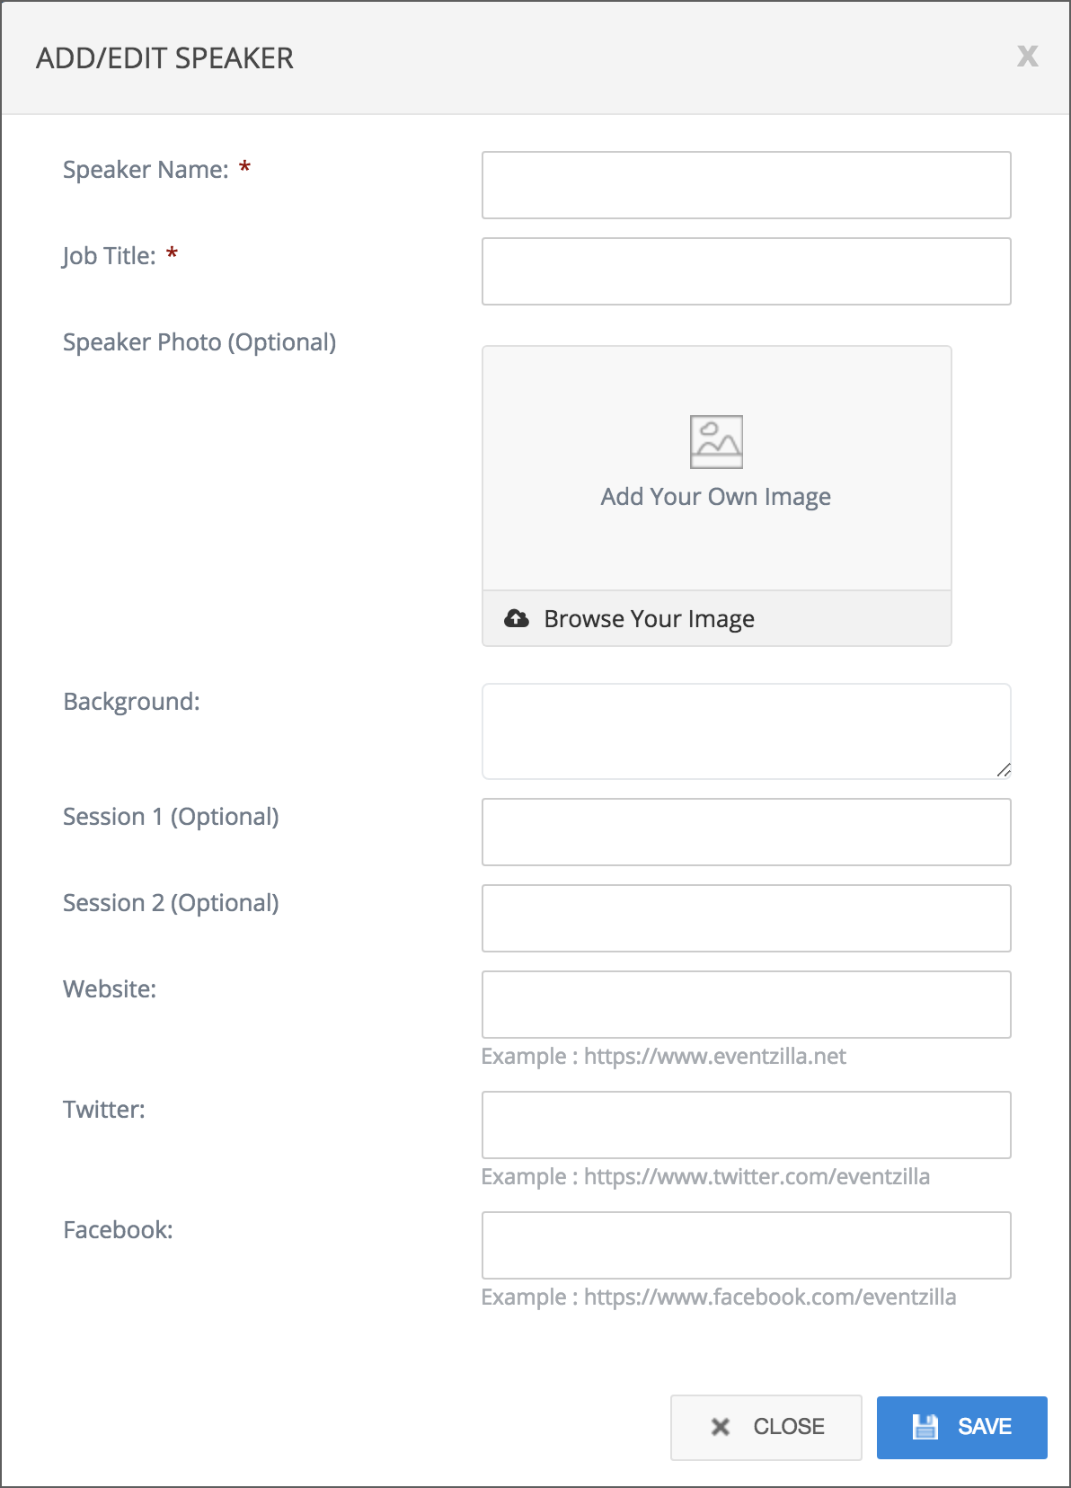This screenshot has width=1071, height=1488.
Task: Click the Facebook URL input box
Action: coord(746,1245)
